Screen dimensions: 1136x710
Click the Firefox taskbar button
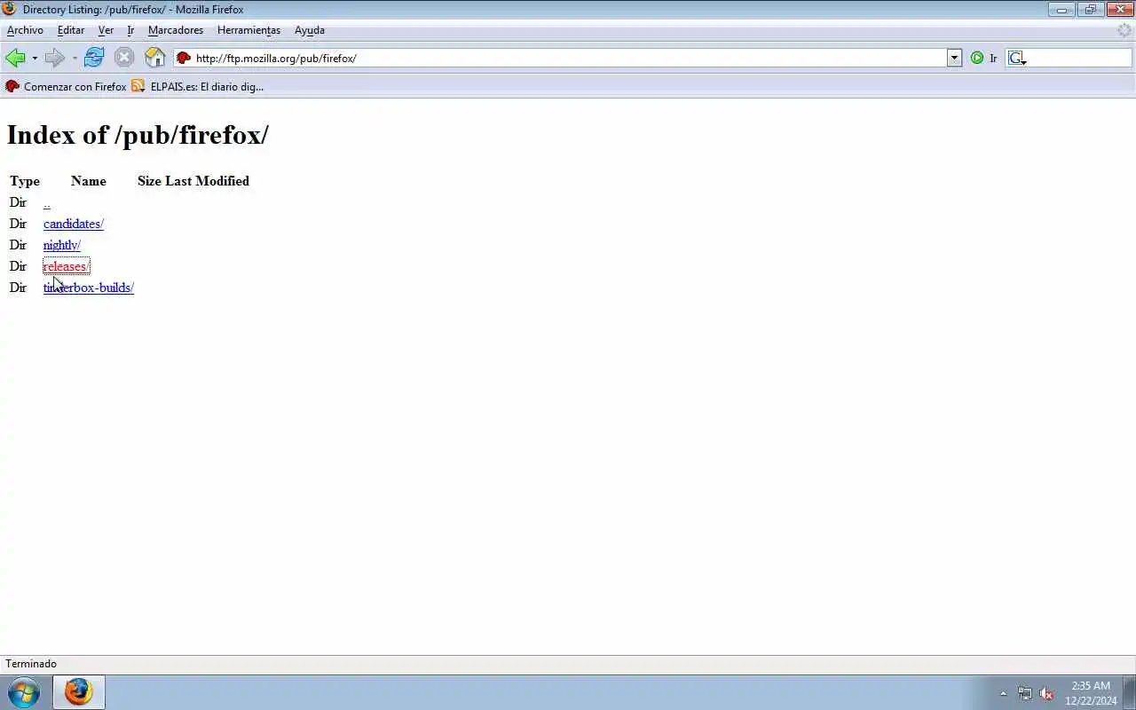coord(78,692)
